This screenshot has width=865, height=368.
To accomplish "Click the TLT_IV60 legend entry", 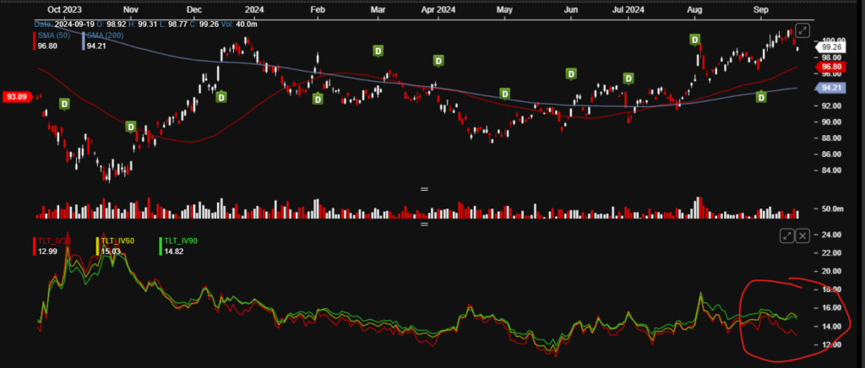I will pyautogui.click(x=118, y=241).
